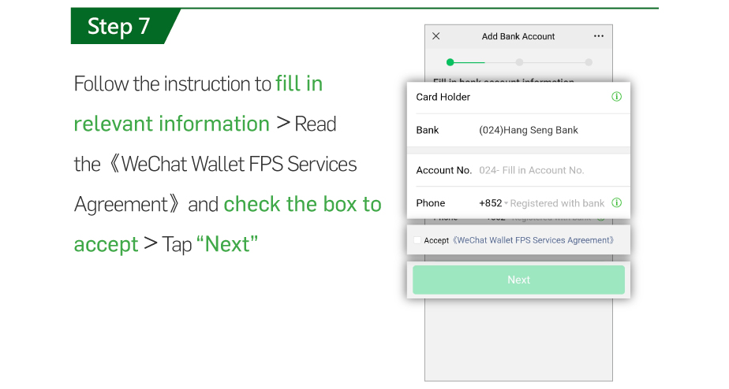Open the three-dot more options menu
This screenshot has width=729, height=389.
[x=599, y=36]
